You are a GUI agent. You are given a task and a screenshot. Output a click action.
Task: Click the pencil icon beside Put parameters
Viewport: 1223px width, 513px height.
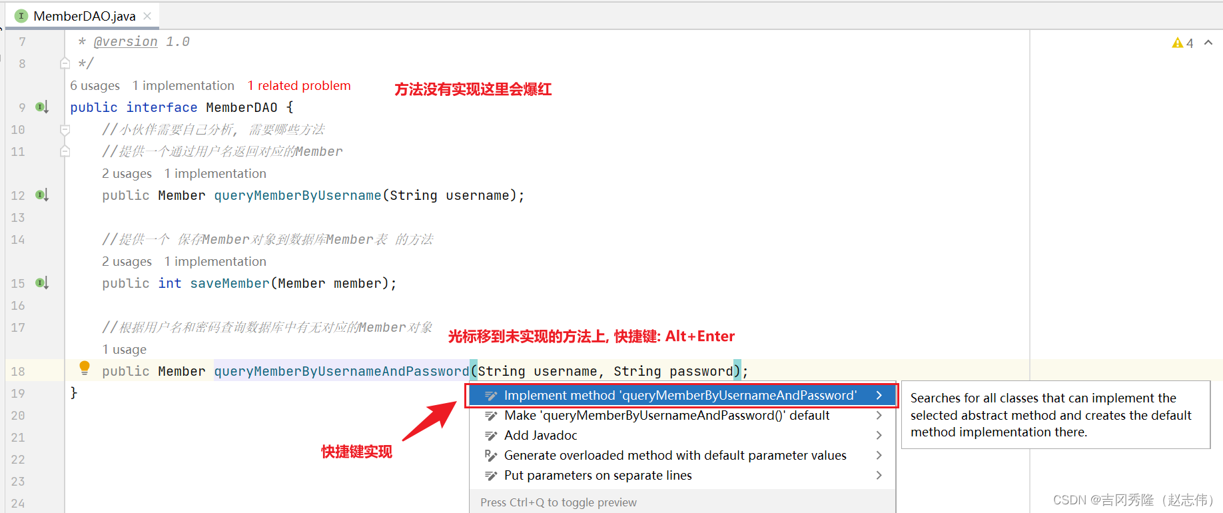tap(491, 476)
